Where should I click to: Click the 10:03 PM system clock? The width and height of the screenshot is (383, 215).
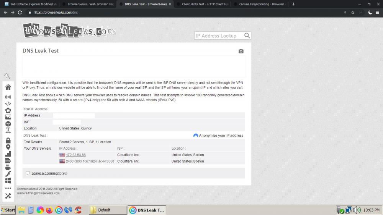point(372,210)
